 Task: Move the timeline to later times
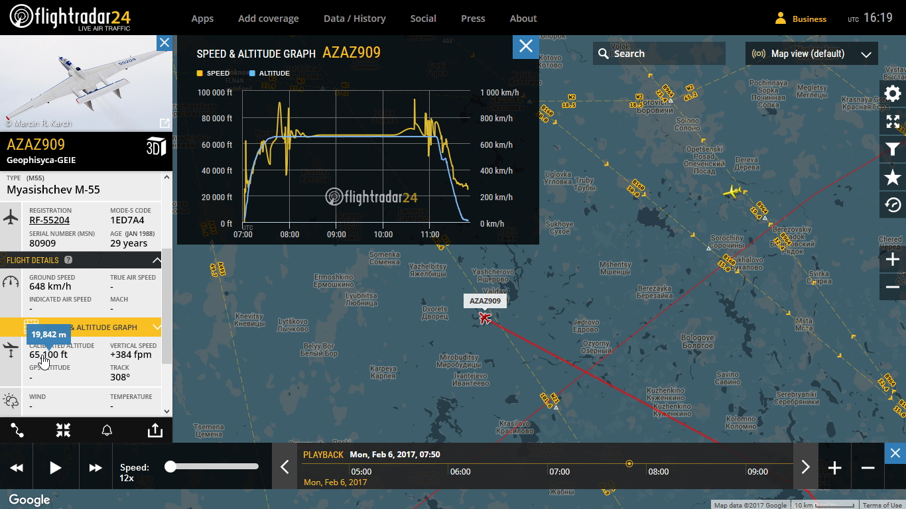coord(805,467)
